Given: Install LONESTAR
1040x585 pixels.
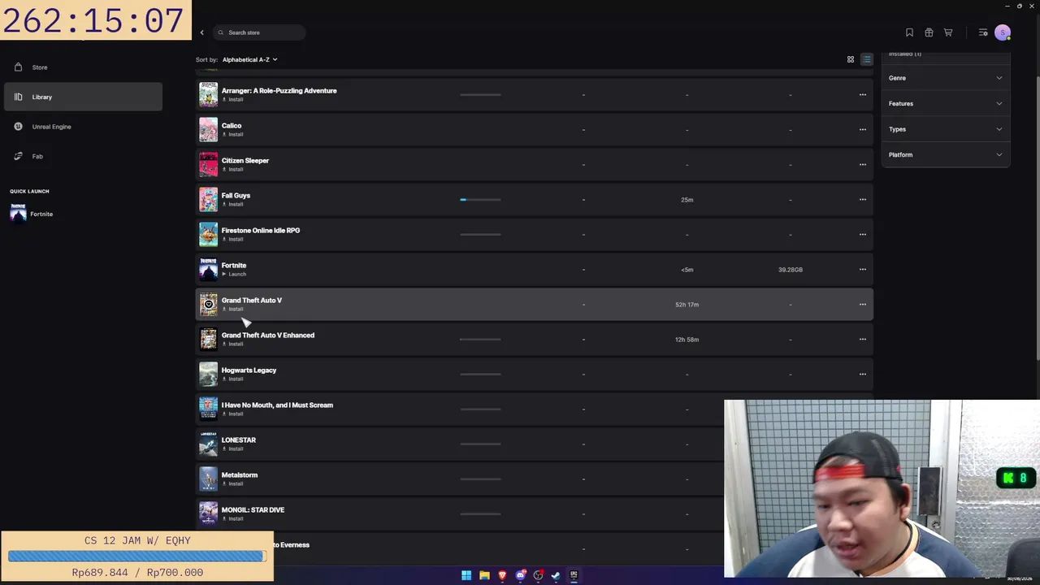Looking at the screenshot, I should 233,449.
